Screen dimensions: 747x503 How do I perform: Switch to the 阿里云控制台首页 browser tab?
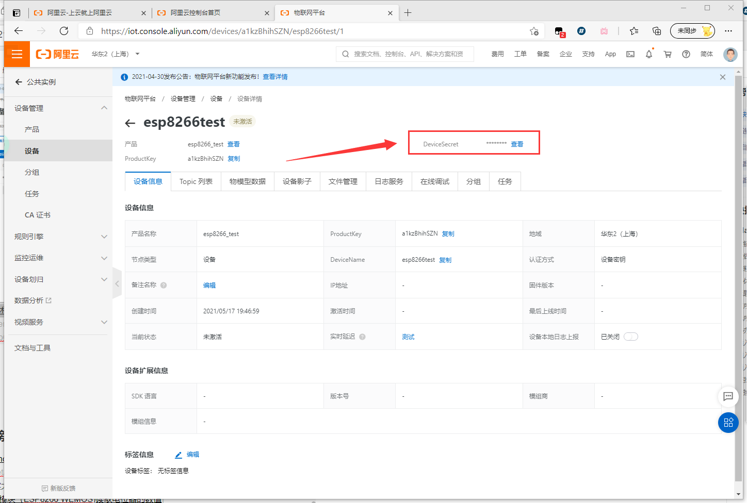tap(213, 13)
